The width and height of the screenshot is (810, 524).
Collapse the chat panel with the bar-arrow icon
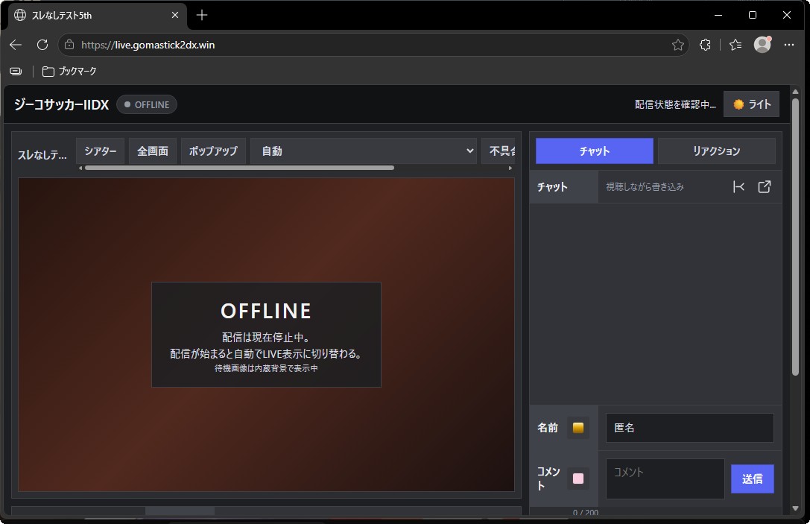[738, 186]
